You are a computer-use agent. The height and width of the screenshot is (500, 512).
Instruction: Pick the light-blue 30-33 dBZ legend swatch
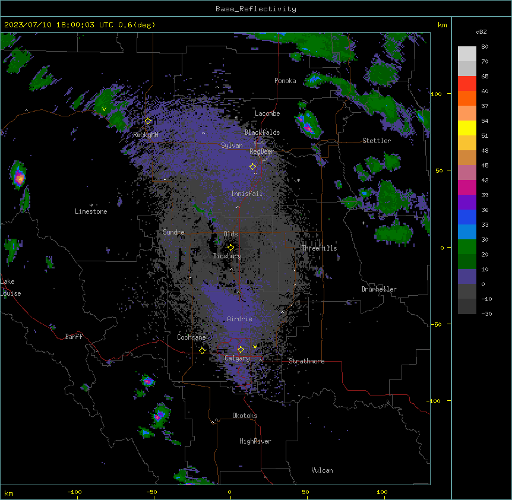click(x=467, y=232)
